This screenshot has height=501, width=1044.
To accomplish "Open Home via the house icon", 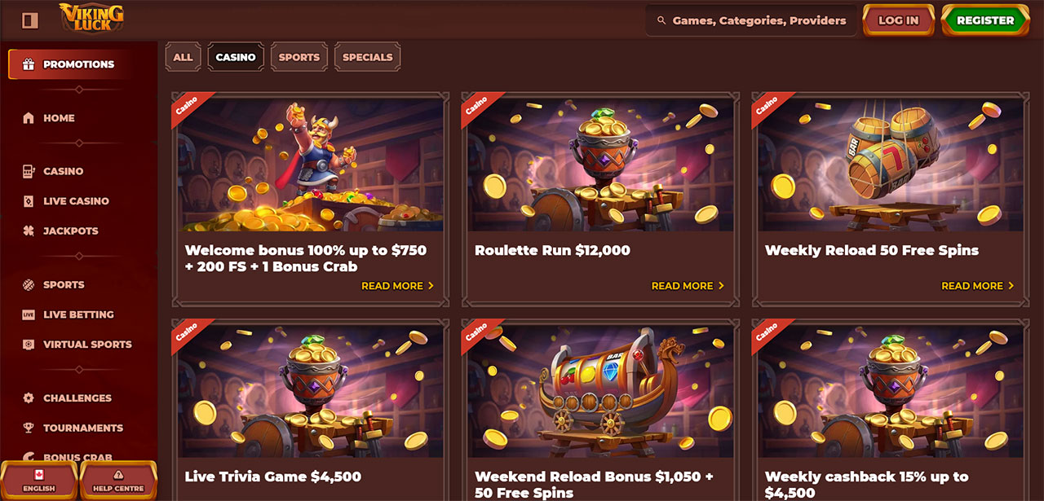I will pyautogui.click(x=29, y=118).
